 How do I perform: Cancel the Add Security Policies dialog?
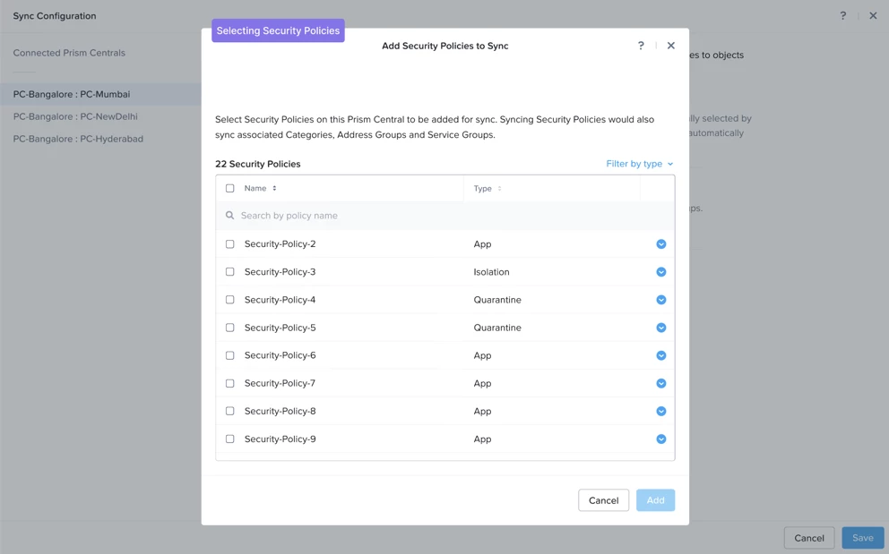tap(603, 500)
